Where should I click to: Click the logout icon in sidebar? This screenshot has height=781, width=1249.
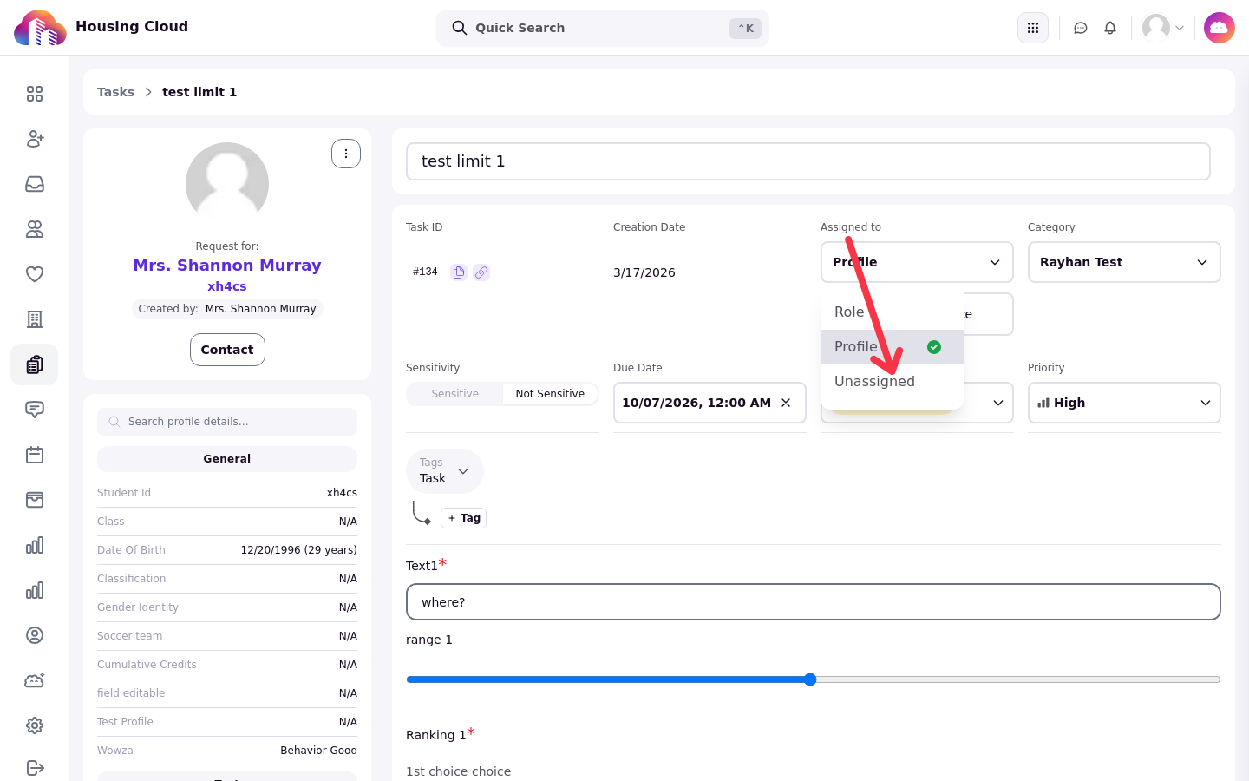35,767
